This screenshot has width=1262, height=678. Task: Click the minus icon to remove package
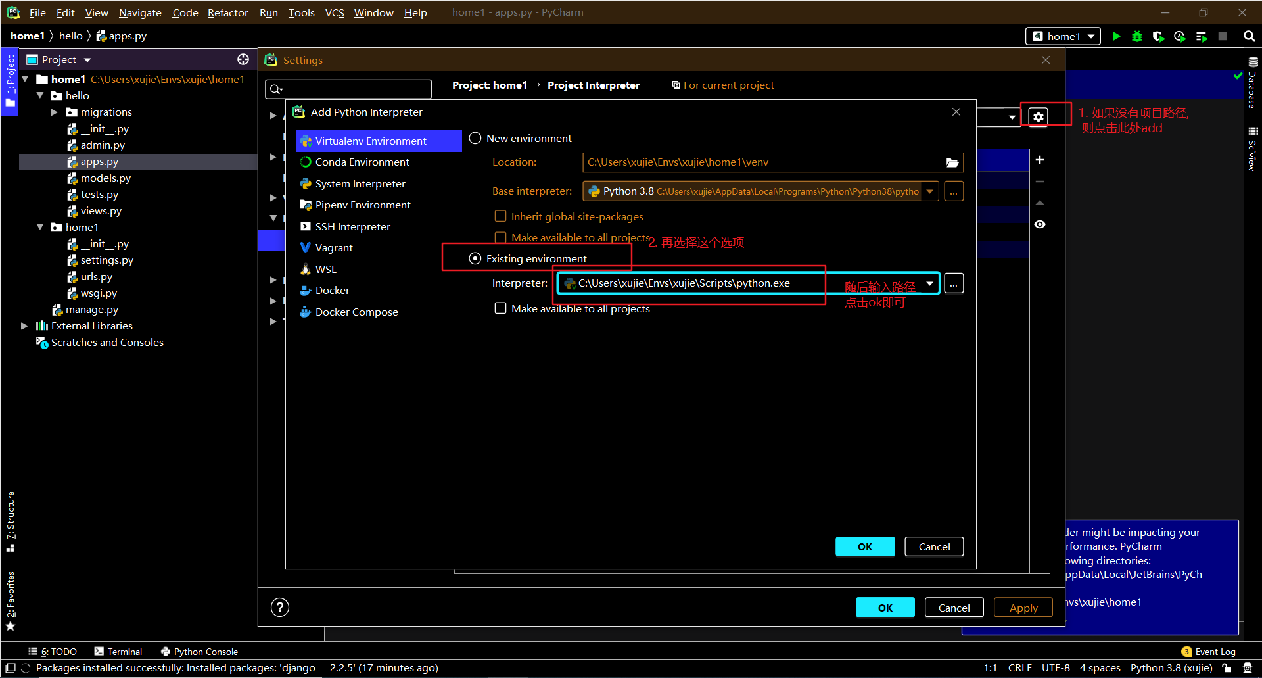[x=1040, y=182]
